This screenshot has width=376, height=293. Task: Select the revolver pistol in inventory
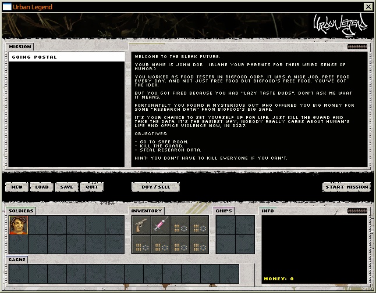coord(141,225)
